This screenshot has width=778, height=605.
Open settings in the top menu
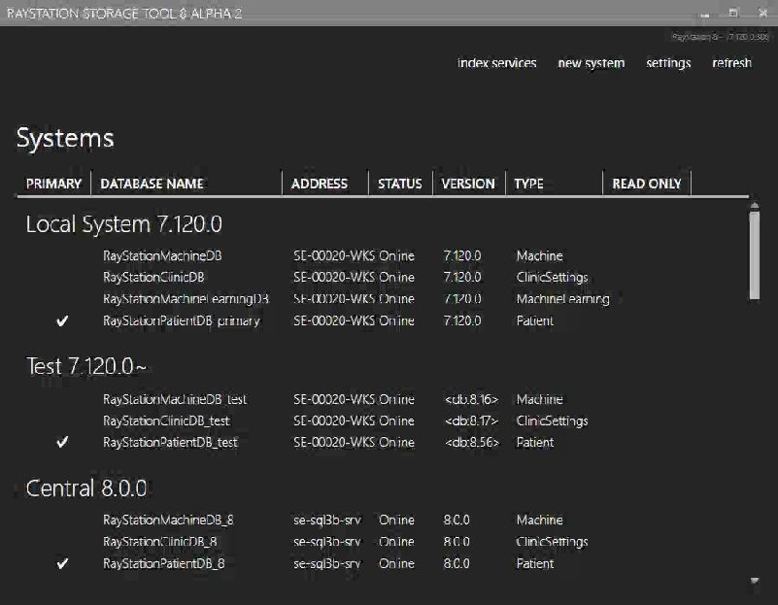click(x=668, y=63)
